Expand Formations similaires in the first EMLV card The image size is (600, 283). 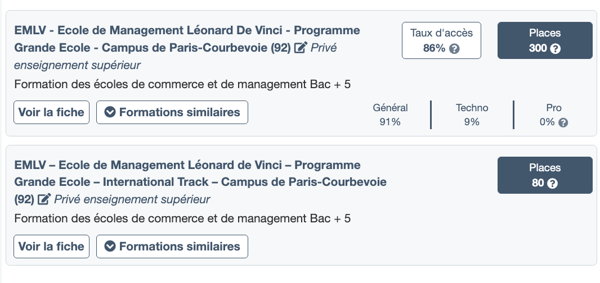click(x=172, y=112)
